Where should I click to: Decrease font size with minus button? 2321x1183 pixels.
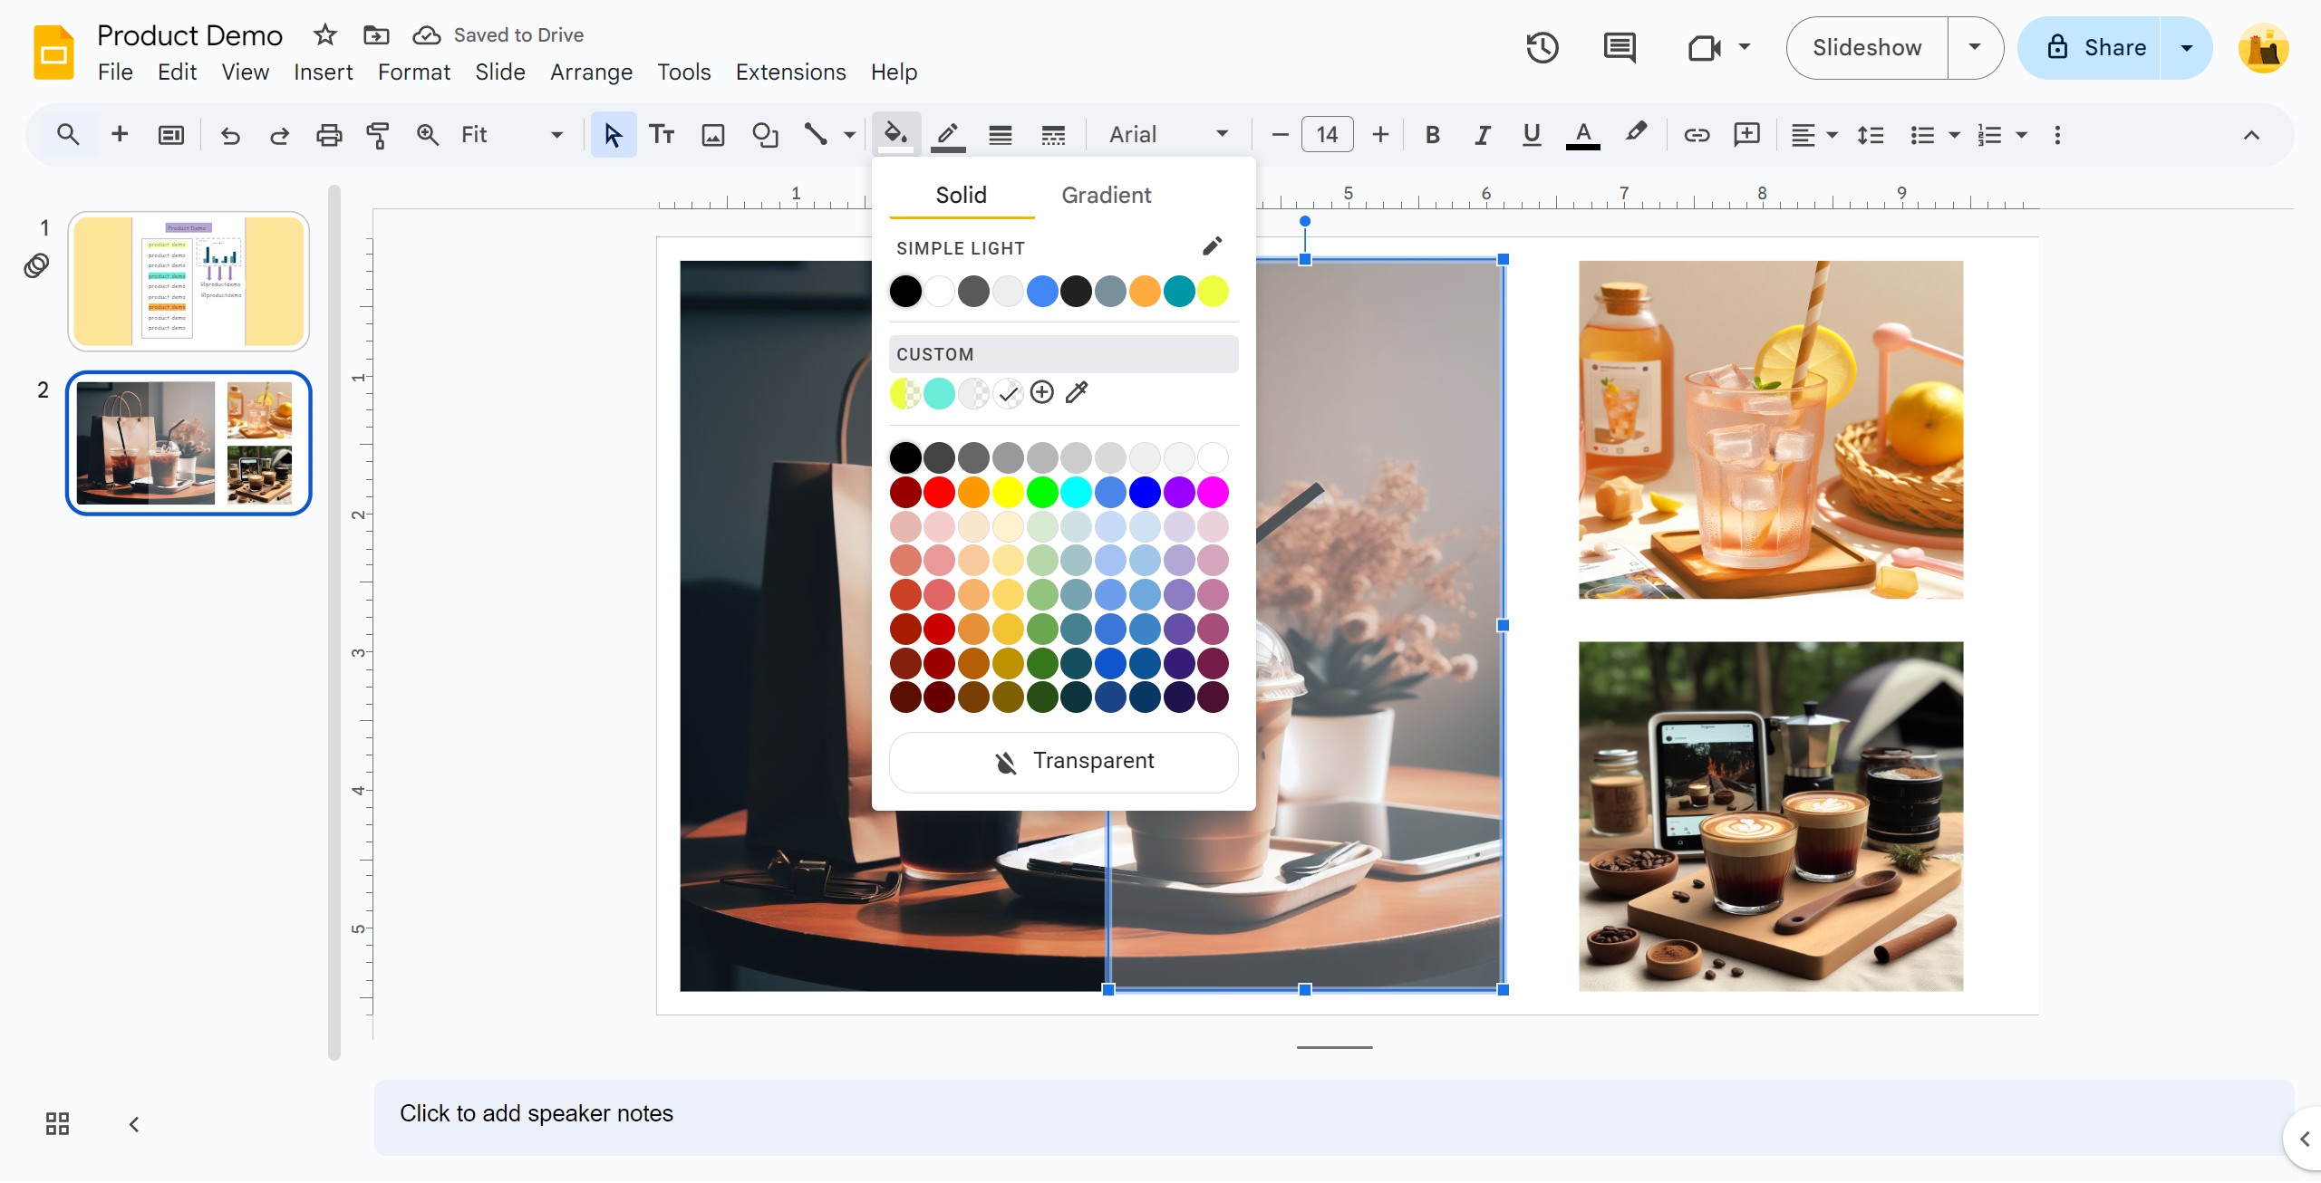pyautogui.click(x=1279, y=135)
